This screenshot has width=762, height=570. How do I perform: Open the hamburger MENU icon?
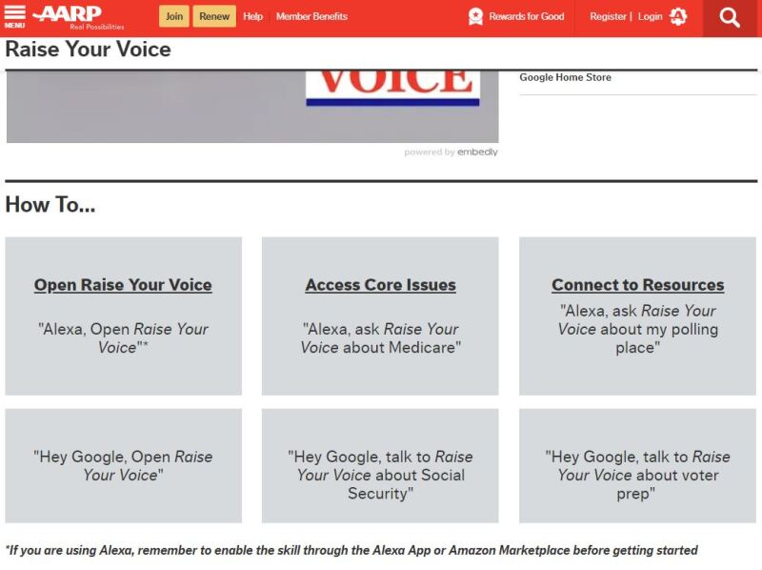14,16
